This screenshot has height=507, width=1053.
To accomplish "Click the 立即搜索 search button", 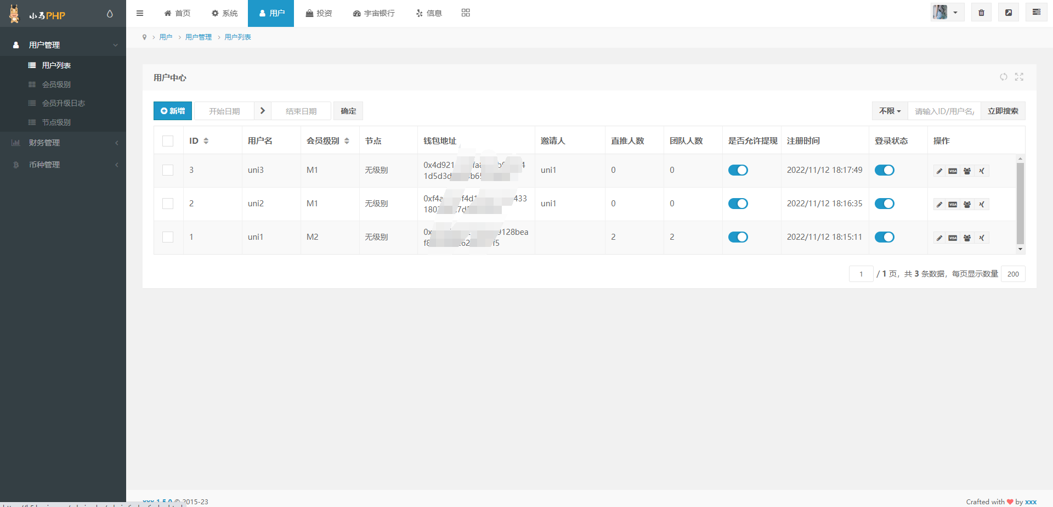I will coord(1003,111).
